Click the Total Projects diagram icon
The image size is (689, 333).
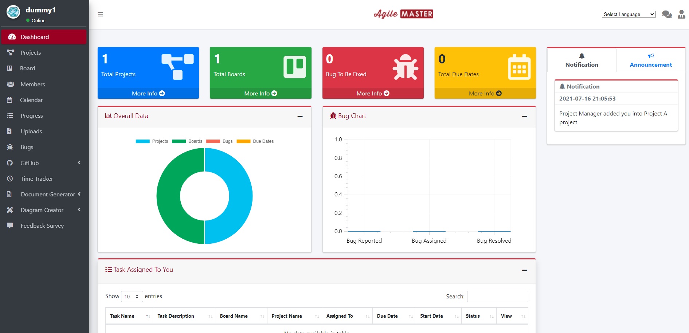click(x=178, y=67)
